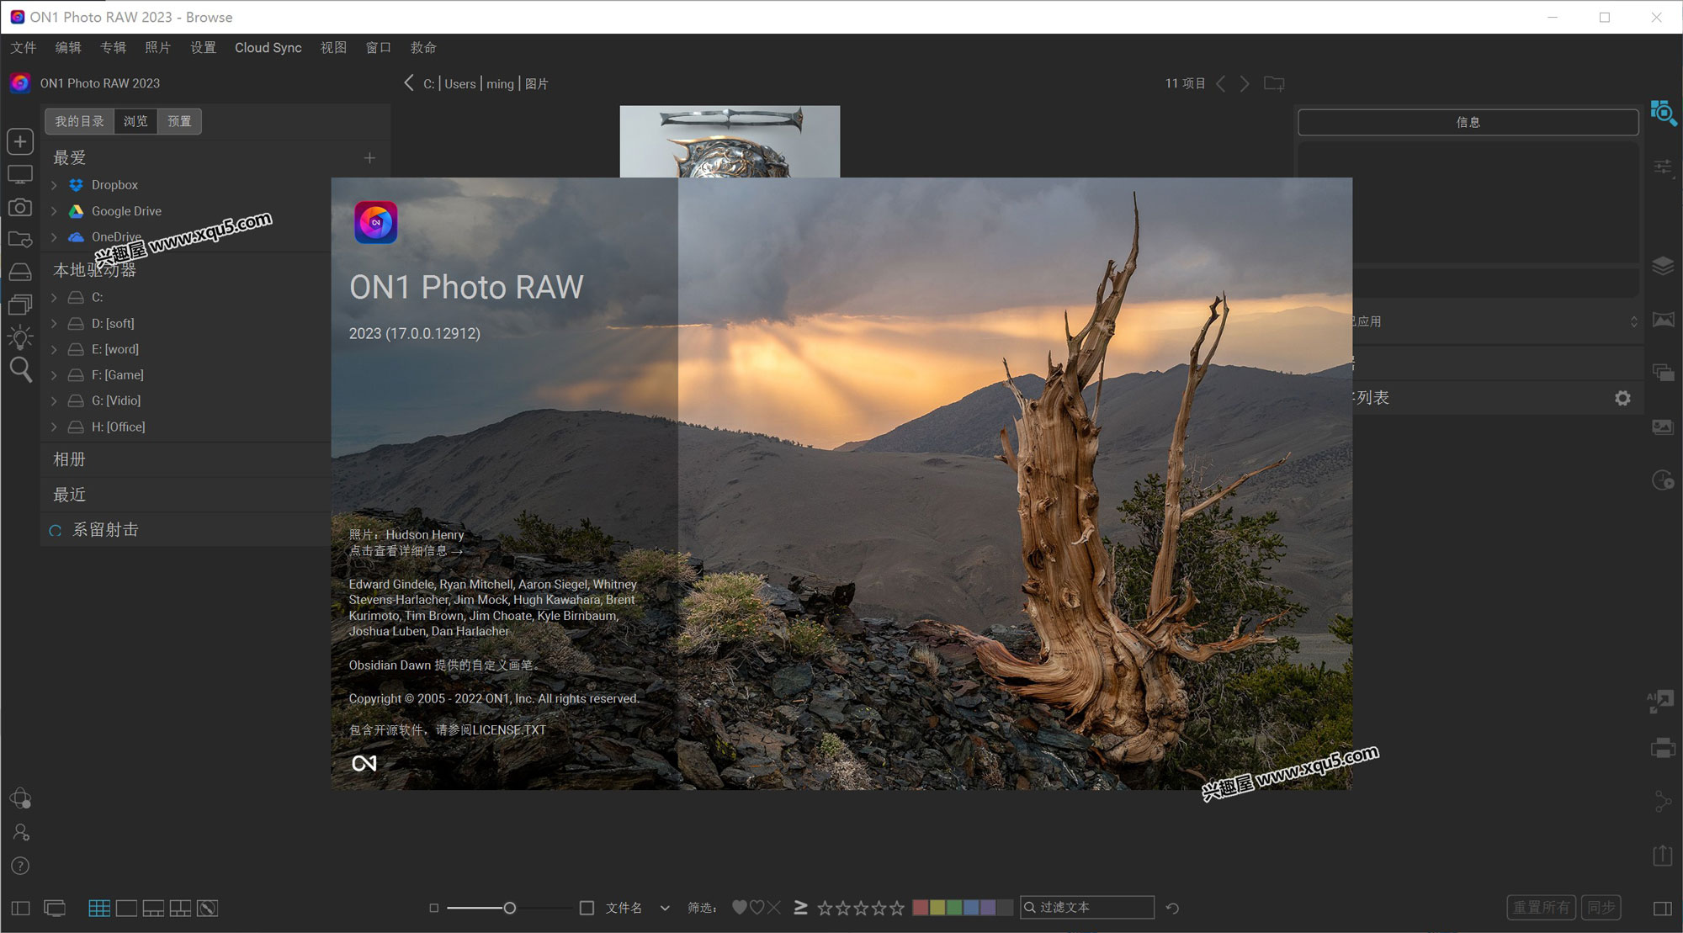Switch to map view
1683x933 pixels.
point(207,908)
